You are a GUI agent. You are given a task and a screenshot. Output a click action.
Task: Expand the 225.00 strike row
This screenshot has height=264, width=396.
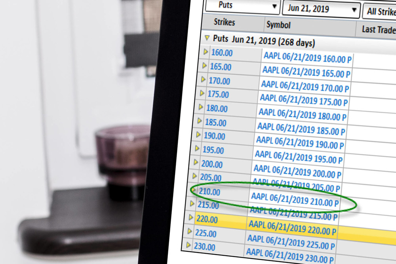click(x=189, y=231)
